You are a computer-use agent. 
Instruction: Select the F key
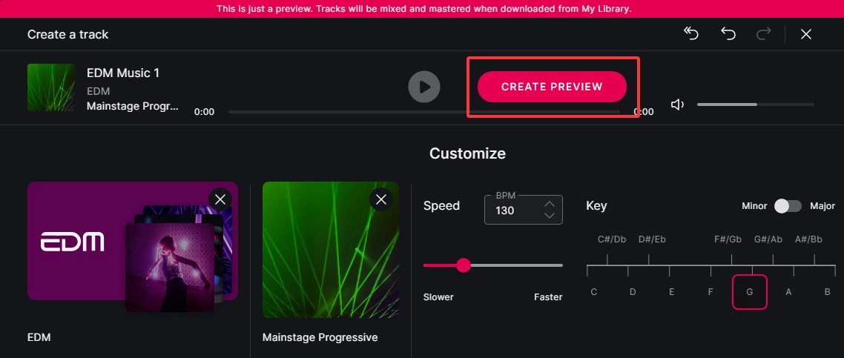click(711, 292)
